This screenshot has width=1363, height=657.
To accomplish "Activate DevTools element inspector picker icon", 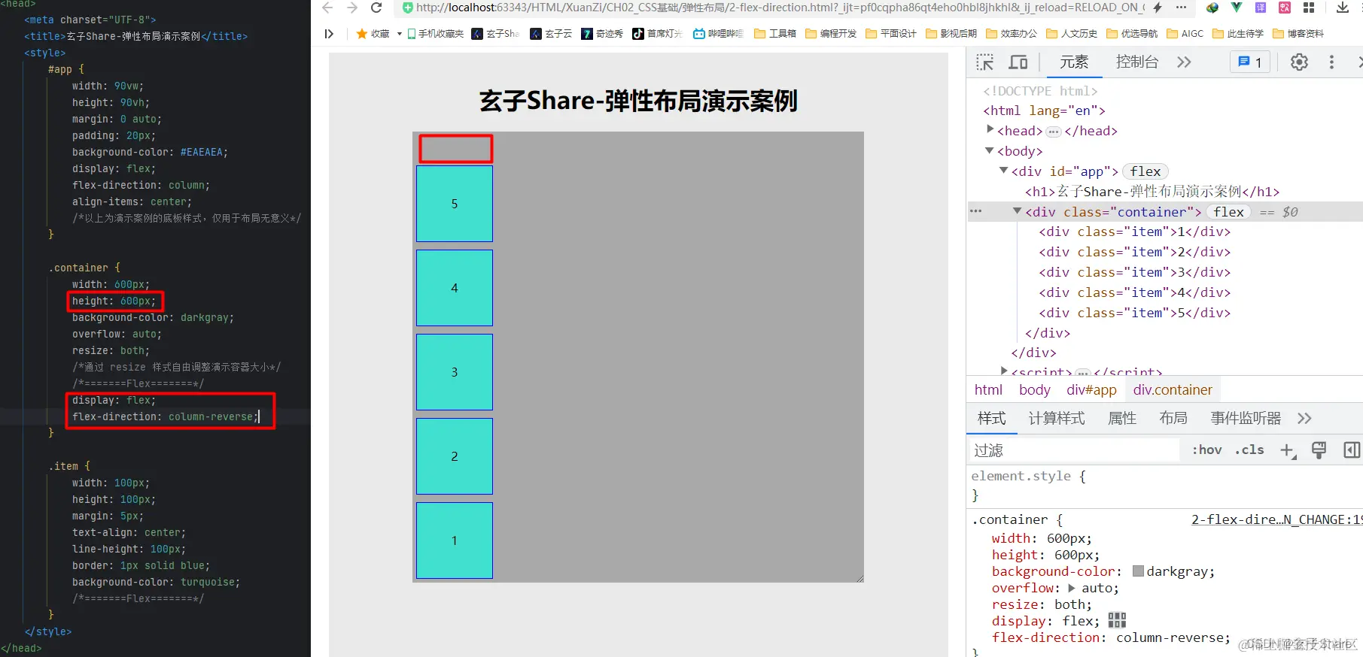I will (x=984, y=62).
